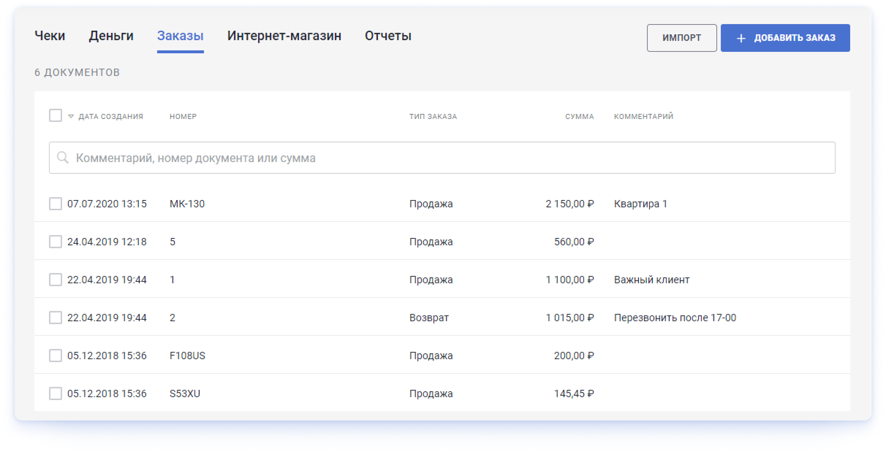Click the Комментарий column header

pyautogui.click(x=643, y=116)
